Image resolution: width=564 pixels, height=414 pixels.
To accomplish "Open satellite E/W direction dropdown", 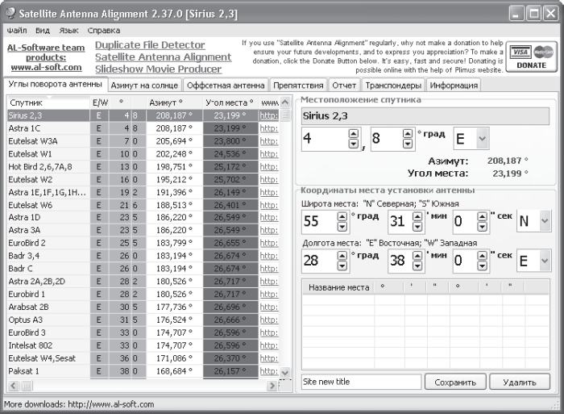I will click(x=483, y=139).
